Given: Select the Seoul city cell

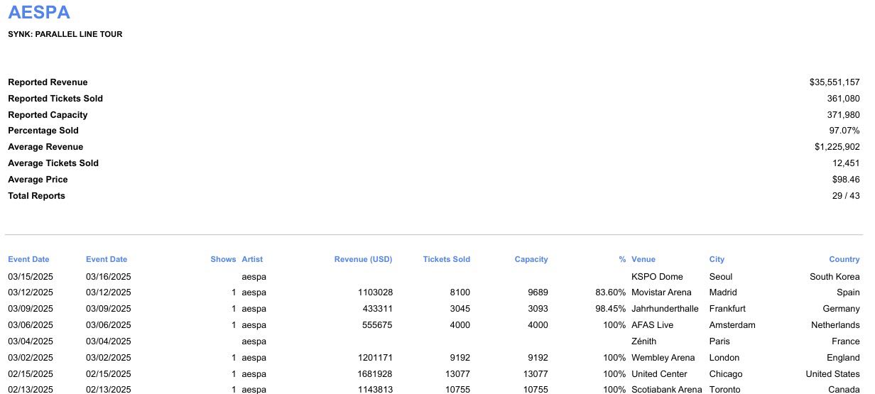Looking at the screenshot, I should [721, 277].
